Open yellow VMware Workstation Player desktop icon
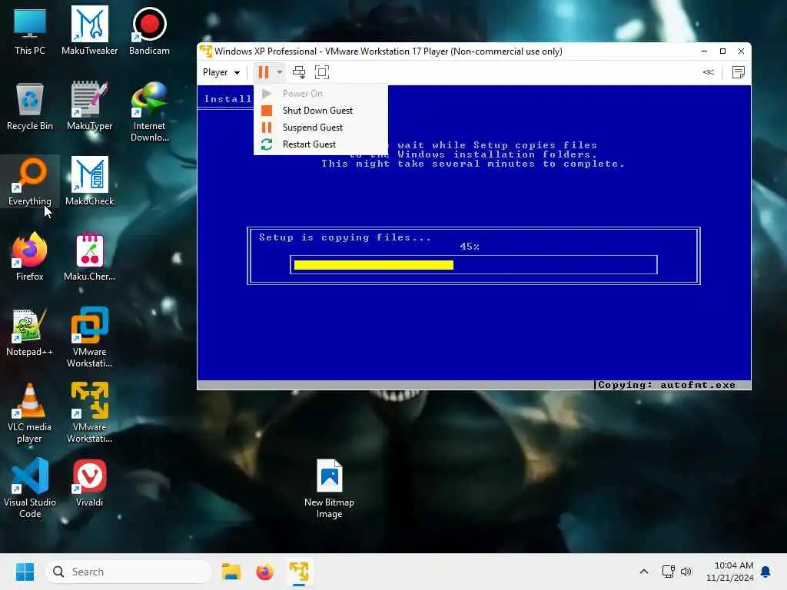787x590 pixels. [89, 413]
